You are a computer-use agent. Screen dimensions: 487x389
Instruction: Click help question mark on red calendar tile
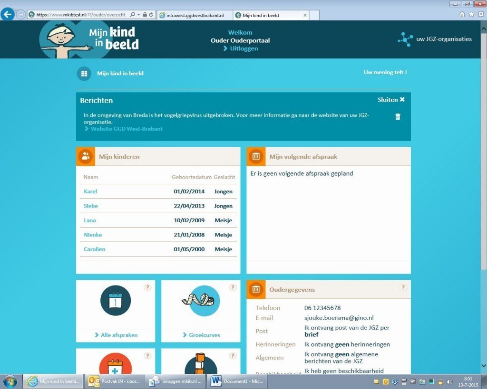click(x=147, y=356)
